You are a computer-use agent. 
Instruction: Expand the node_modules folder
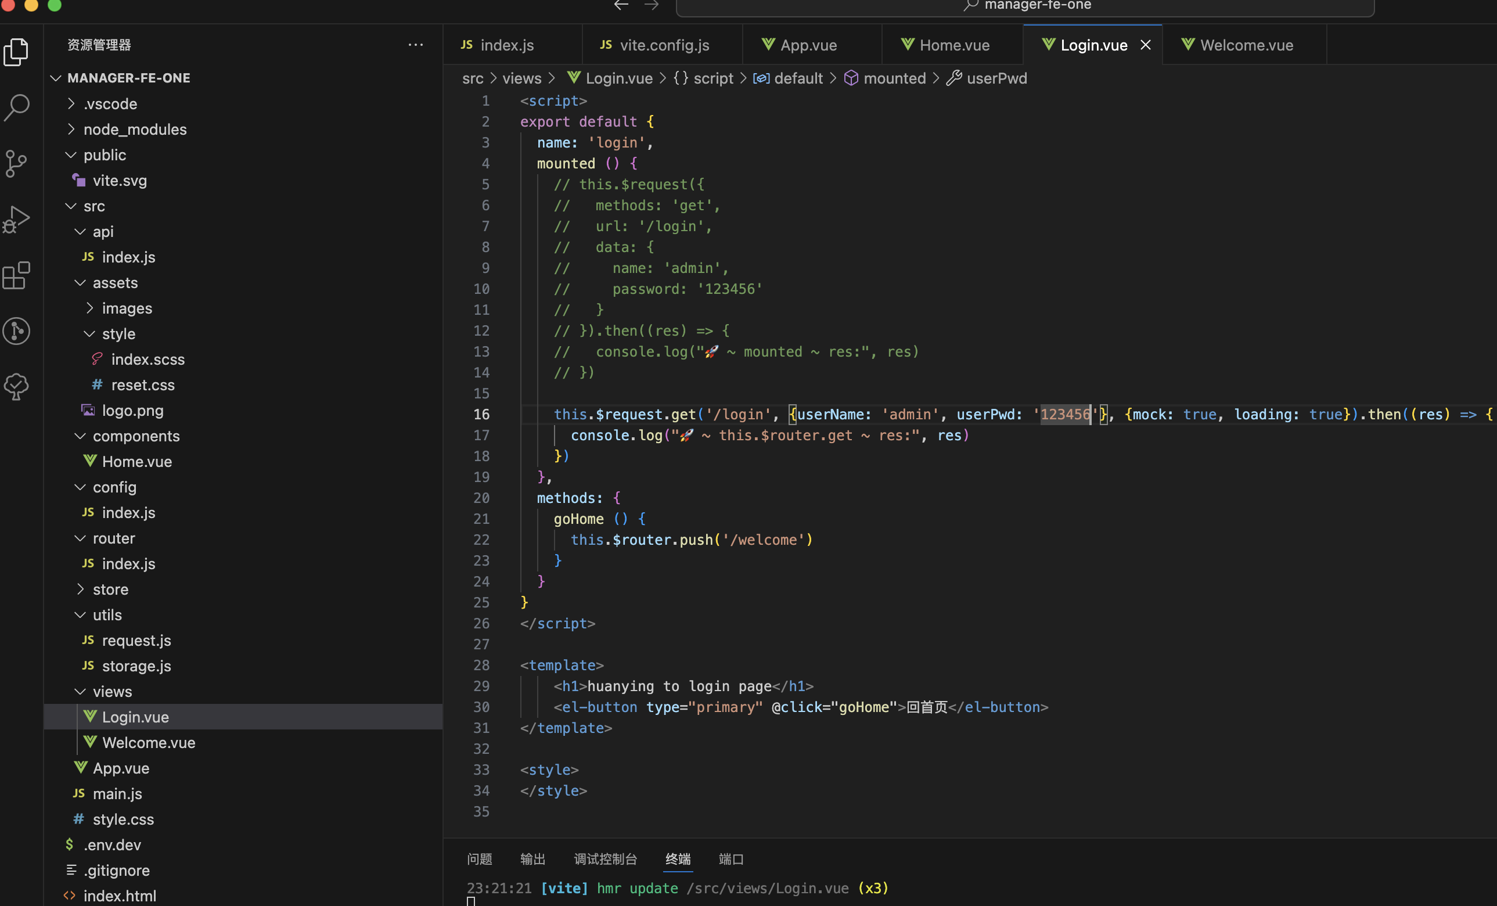243,129
